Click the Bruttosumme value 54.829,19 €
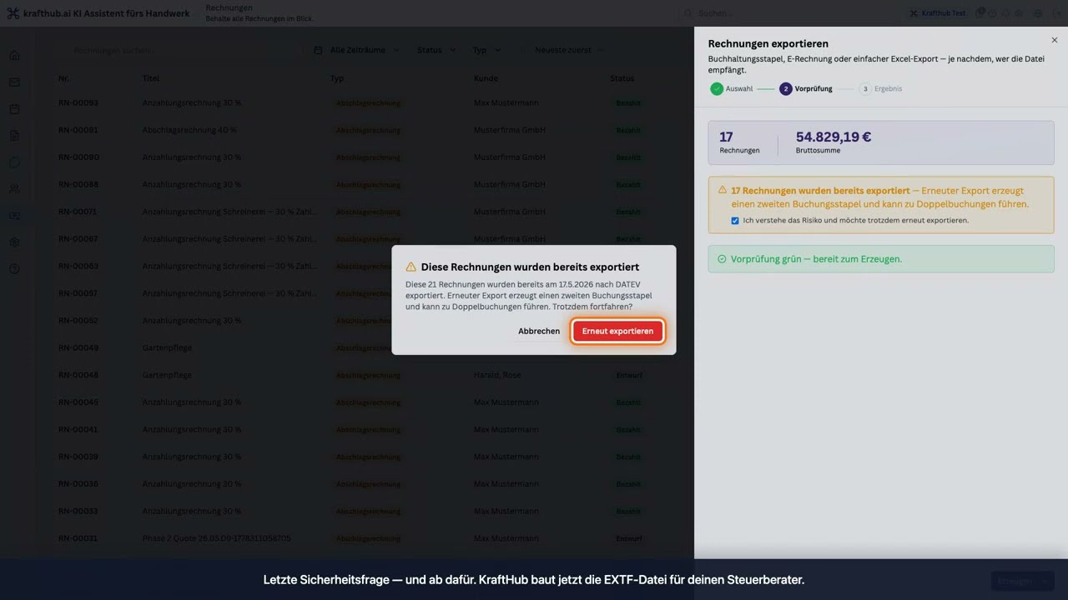 click(834, 137)
